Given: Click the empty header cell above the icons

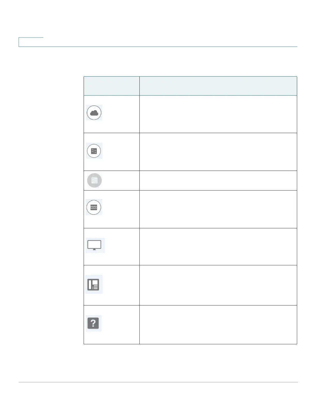Looking at the screenshot, I should tap(112, 86).
